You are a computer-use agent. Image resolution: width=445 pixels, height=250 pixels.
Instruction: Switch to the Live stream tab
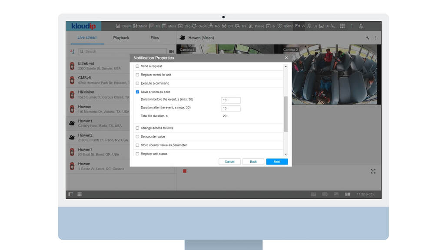87,37
